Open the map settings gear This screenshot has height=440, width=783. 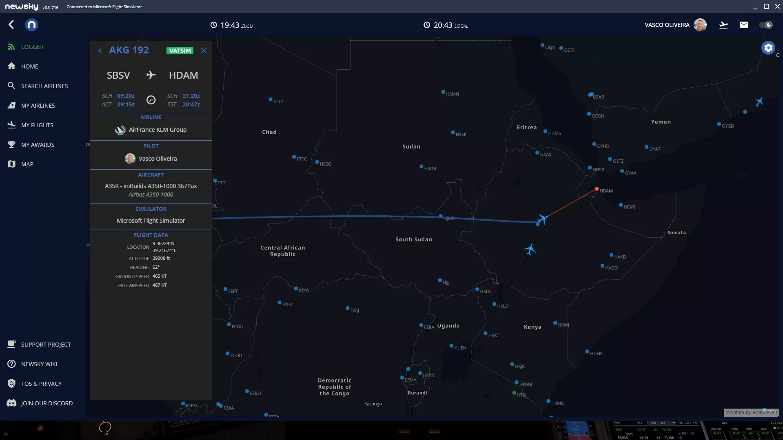(x=768, y=48)
